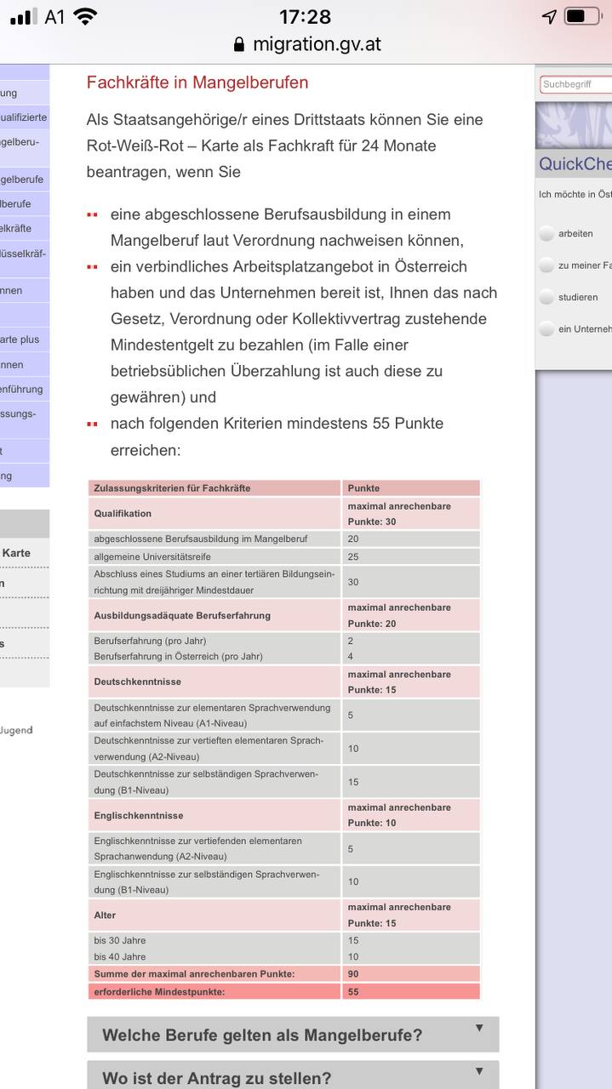Expand 'Welche Berufe gelten als Mangelberufe?'
Image resolution: width=612 pixels, height=1089 pixels.
coord(293,1035)
